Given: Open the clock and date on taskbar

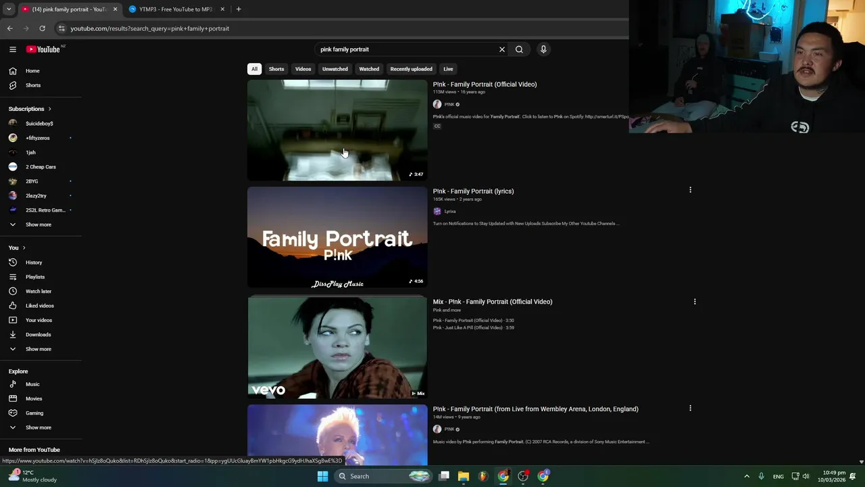Looking at the screenshot, I should pos(834,476).
